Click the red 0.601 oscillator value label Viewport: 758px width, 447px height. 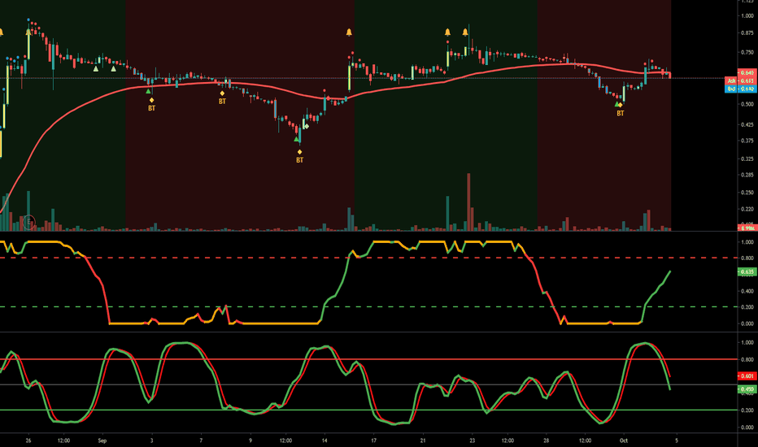(x=747, y=375)
